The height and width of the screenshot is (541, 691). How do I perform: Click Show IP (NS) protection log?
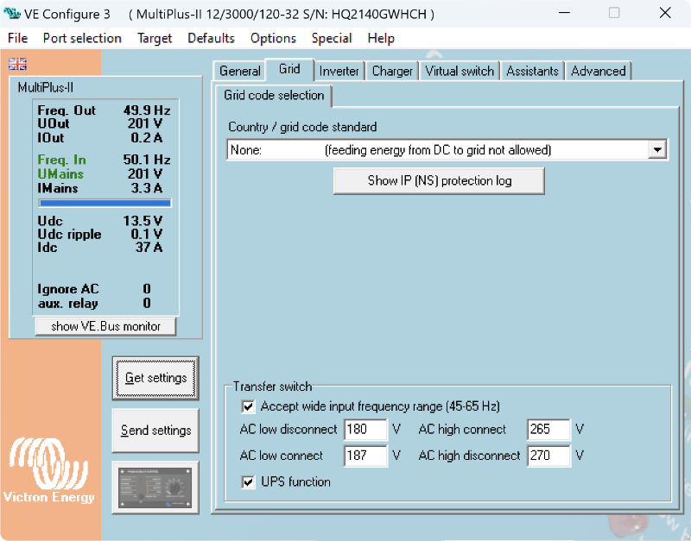click(x=439, y=181)
